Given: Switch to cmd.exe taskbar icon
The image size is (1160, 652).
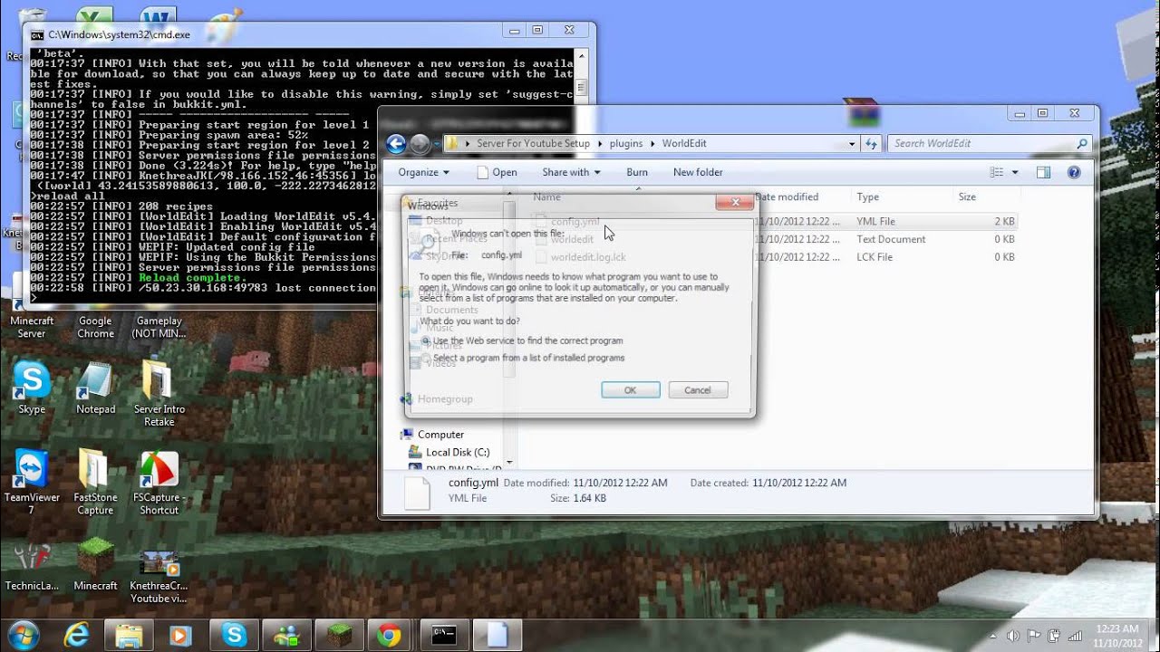Looking at the screenshot, I should [x=444, y=636].
